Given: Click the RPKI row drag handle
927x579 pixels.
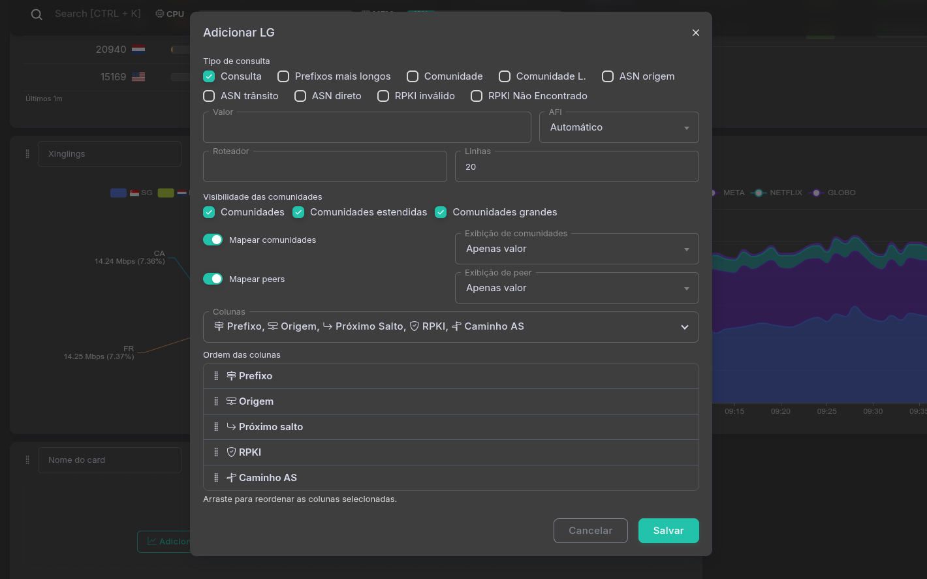Looking at the screenshot, I should pos(216,452).
